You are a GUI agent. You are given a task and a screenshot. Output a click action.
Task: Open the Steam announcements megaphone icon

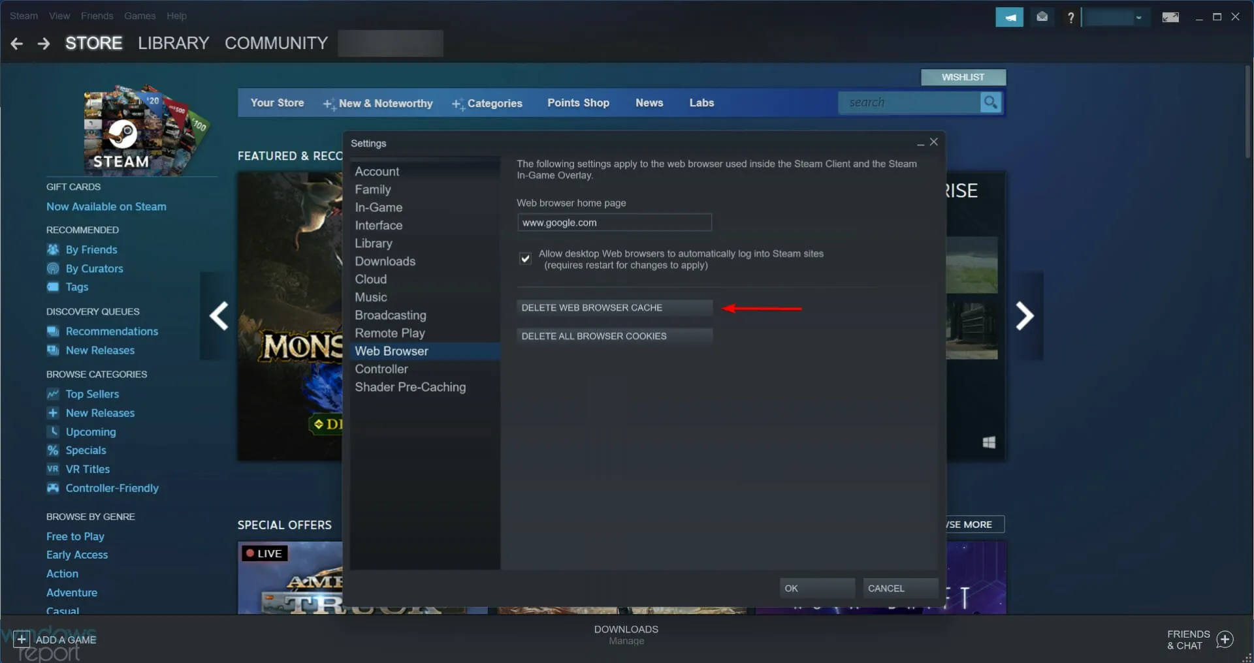pos(1009,18)
